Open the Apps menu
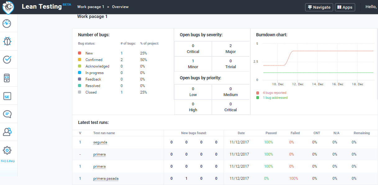Image resolution: width=378 pixels, height=185 pixels. click(345, 7)
